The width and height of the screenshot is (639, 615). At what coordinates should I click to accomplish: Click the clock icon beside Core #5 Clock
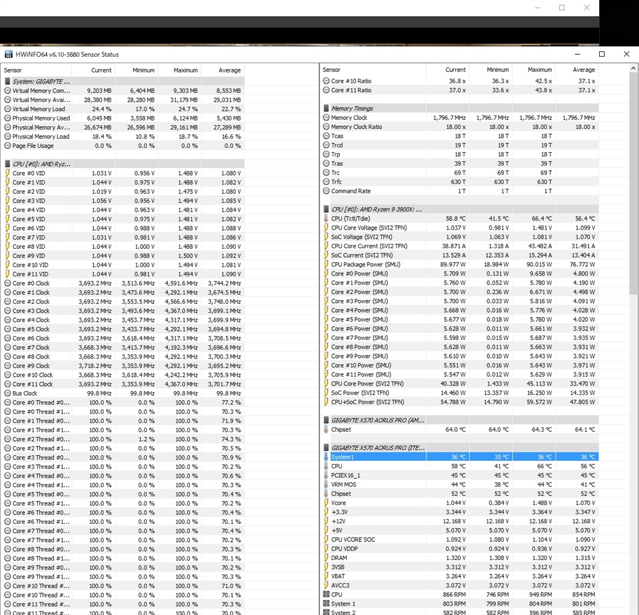click(7, 329)
